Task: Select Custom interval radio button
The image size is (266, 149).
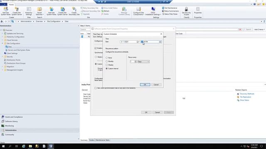Action: tap(106, 69)
